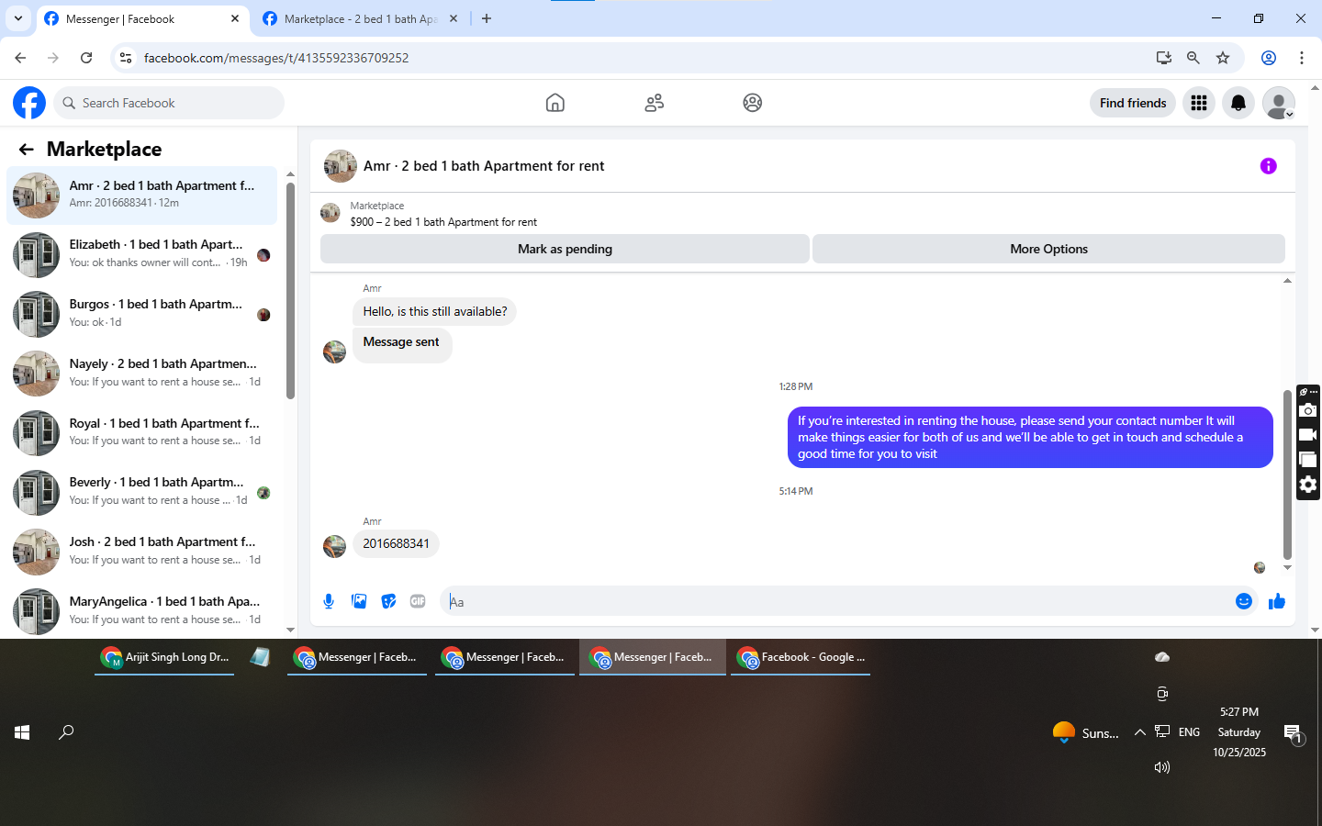Click the site information icon in address bar
This screenshot has height=826, width=1322.
pyautogui.click(x=126, y=58)
